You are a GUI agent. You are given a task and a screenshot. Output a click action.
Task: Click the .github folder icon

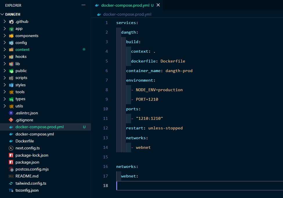click(11, 22)
